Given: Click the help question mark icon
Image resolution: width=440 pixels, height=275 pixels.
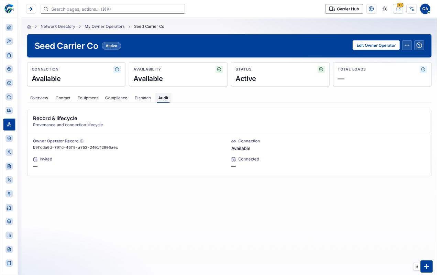Looking at the screenshot, I should click(x=419, y=45).
